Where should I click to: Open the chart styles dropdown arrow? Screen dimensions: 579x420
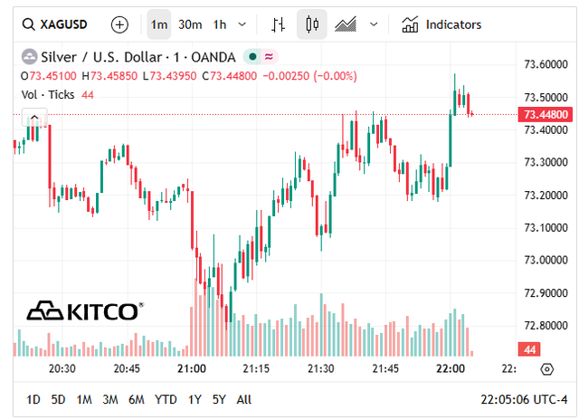click(x=374, y=24)
